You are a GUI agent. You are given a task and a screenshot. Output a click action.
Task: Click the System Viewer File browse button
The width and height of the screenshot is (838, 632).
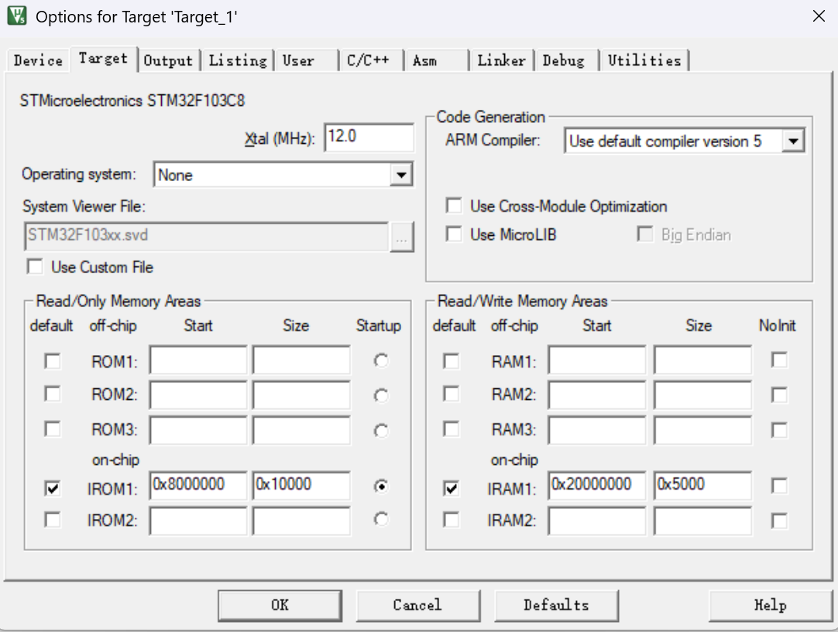click(401, 237)
